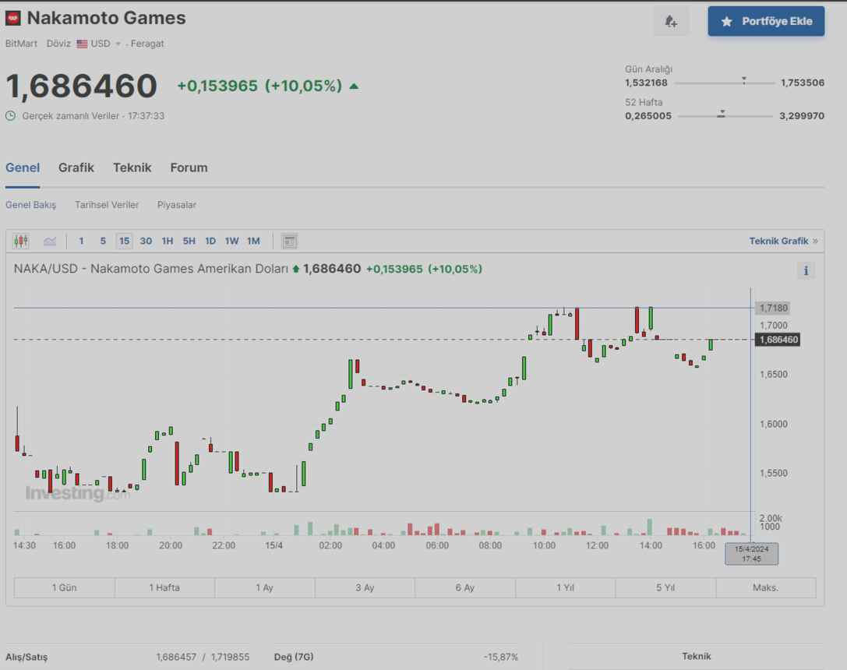Viewport: 847px width, 670px height.
Task: Click the 15/4/2024 17:45 time marker
Action: (751, 554)
